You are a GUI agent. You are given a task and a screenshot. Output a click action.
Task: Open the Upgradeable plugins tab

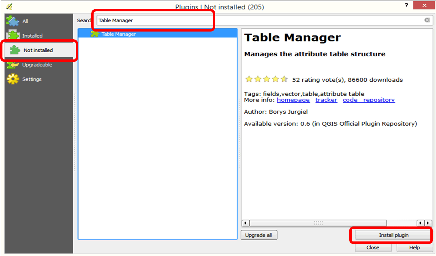(x=38, y=65)
